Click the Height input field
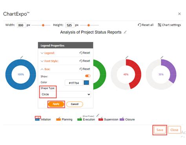This screenshot has height=145, width=186. 69,25
